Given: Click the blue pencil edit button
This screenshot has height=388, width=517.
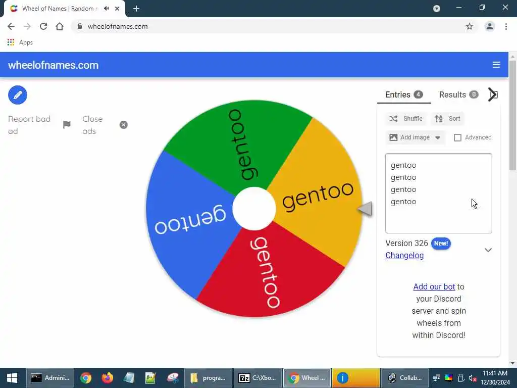Looking at the screenshot, I should tap(18, 95).
